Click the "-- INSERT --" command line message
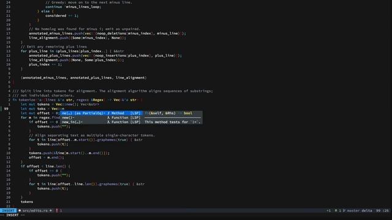The width and height of the screenshot is (392, 220). pos(12,215)
